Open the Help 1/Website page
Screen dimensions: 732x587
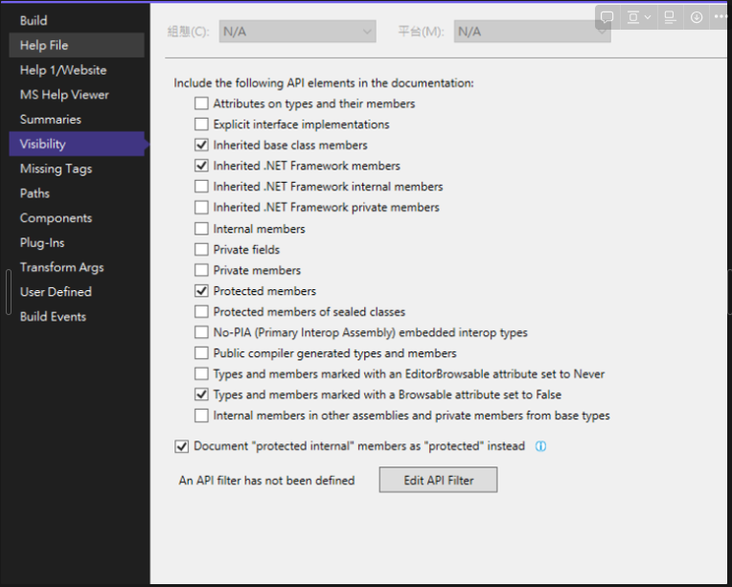click(77, 70)
